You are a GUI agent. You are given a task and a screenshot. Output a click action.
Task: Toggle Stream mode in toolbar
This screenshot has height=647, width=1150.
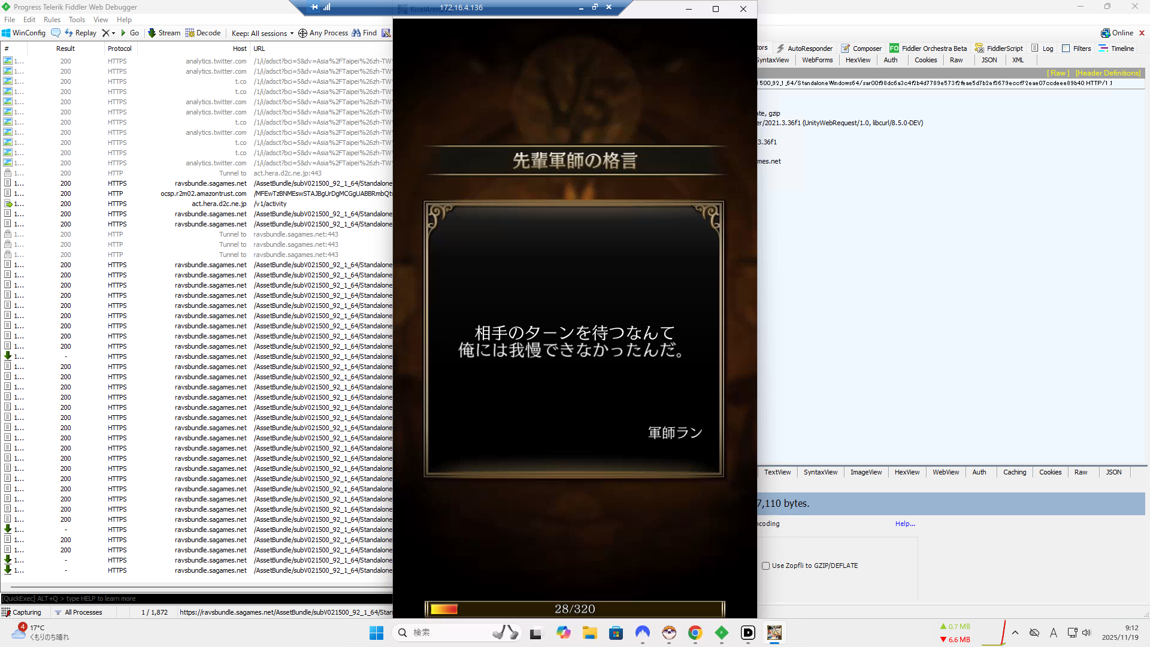click(x=164, y=33)
